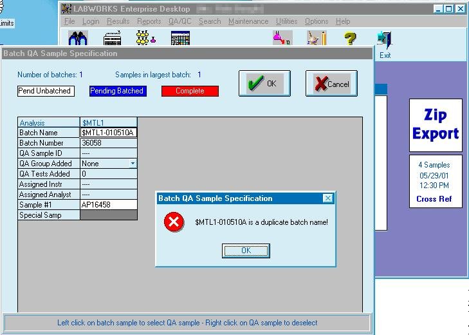Click the Special Samp gray cell
469x335 pixels.
[x=109, y=215]
